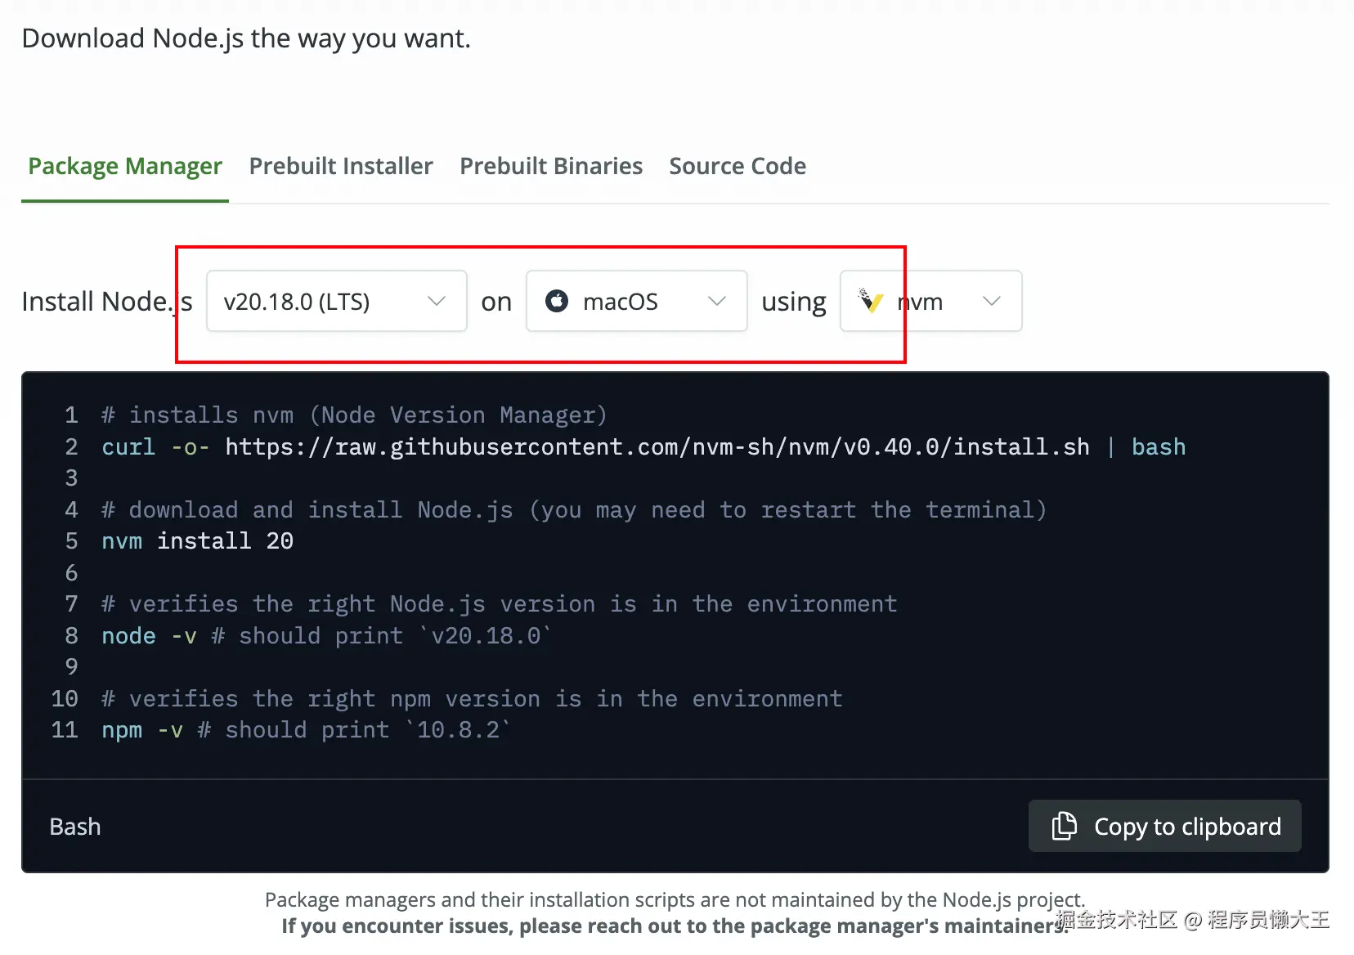Click the macOS label in the platform selector

click(620, 302)
